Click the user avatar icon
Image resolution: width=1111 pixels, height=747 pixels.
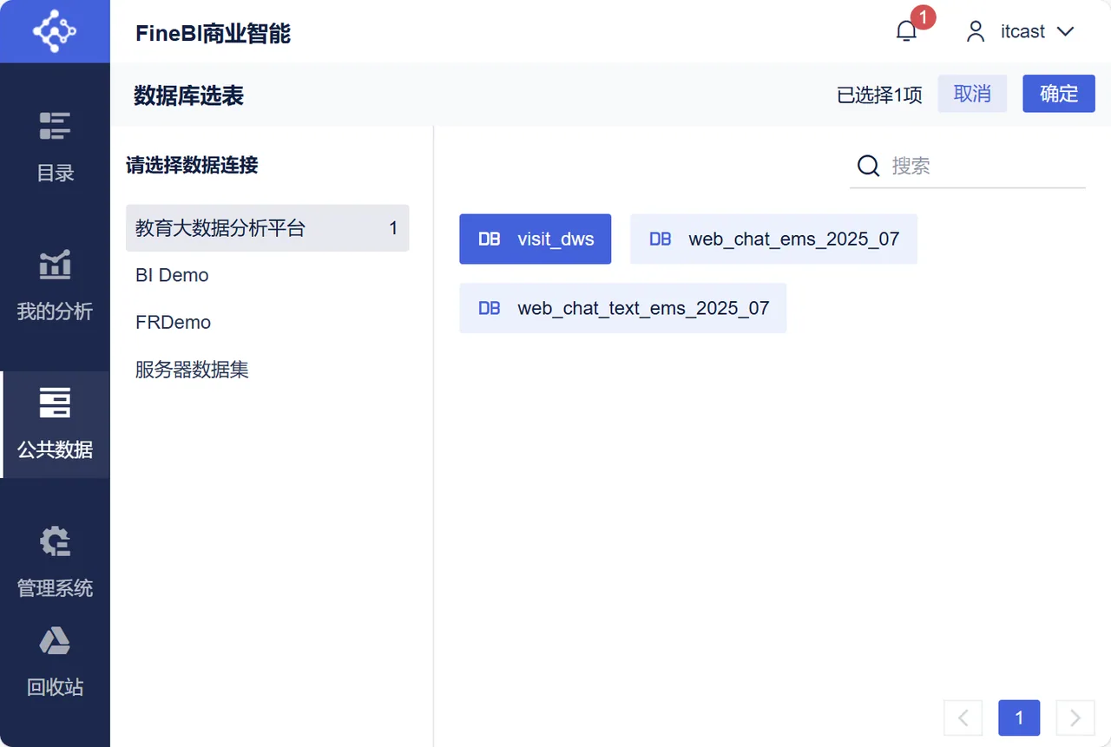click(976, 31)
